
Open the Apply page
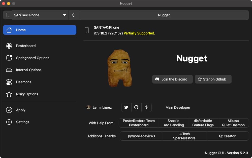point(40,110)
